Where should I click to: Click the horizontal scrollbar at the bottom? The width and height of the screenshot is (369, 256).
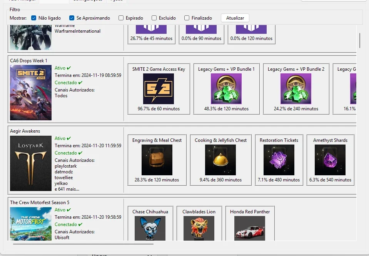click(x=83, y=244)
